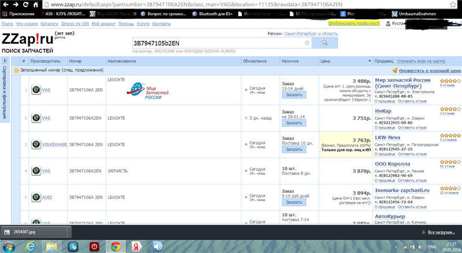Bookmark this page with the star icon
The image size is (462, 253).
click(x=453, y=5)
